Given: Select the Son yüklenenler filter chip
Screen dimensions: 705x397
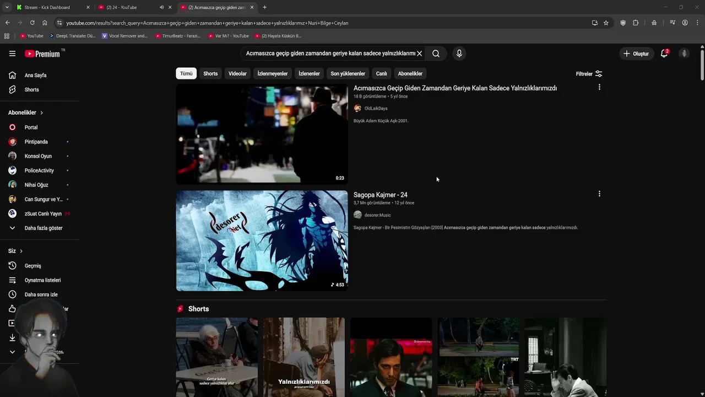Looking at the screenshot, I should (348, 73).
